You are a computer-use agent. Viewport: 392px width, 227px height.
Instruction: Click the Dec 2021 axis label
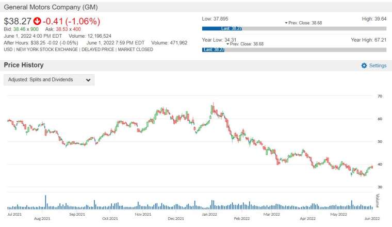pyautogui.click(x=176, y=219)
